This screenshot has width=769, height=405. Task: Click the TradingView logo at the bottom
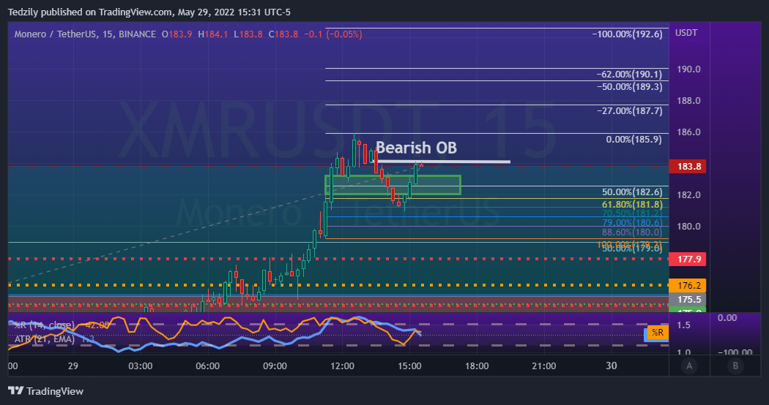point(45,391)
